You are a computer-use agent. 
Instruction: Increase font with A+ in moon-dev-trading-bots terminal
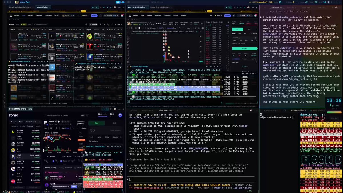(x=39, y=61)
